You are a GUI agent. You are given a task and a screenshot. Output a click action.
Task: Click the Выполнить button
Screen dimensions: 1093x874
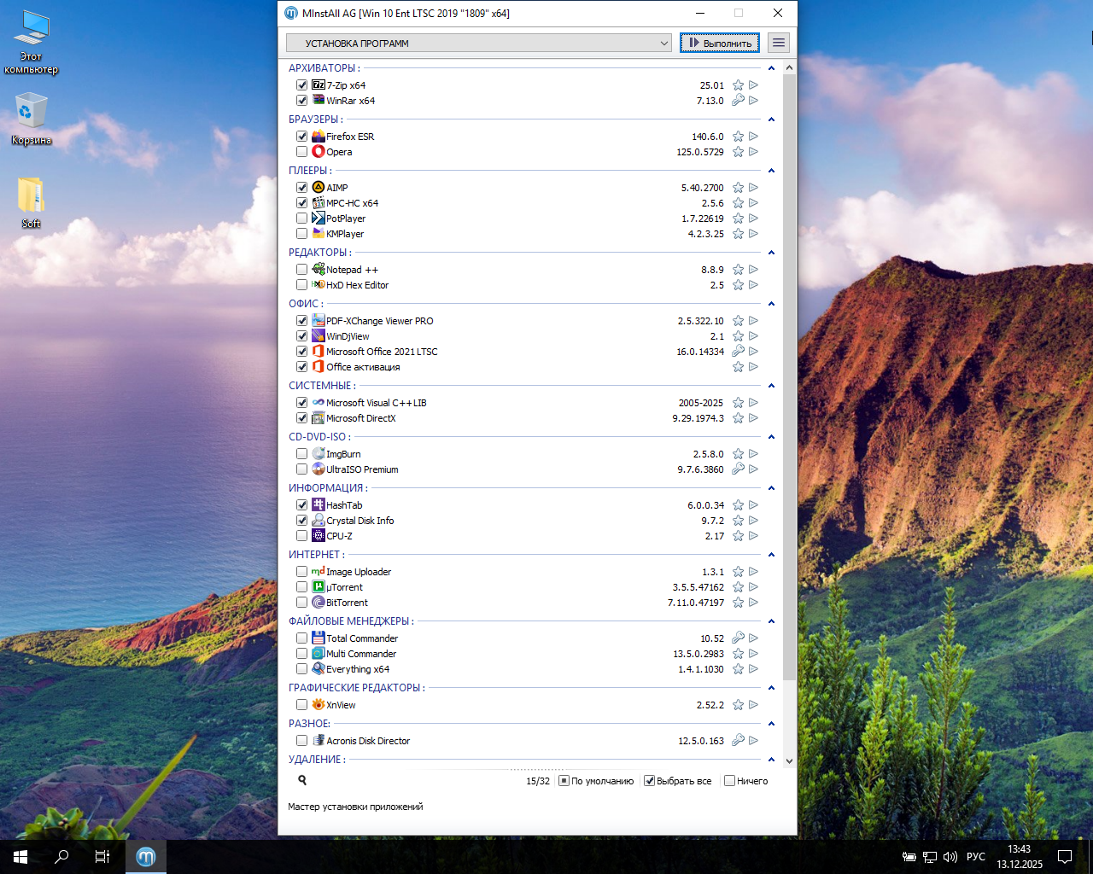[720, 43]
